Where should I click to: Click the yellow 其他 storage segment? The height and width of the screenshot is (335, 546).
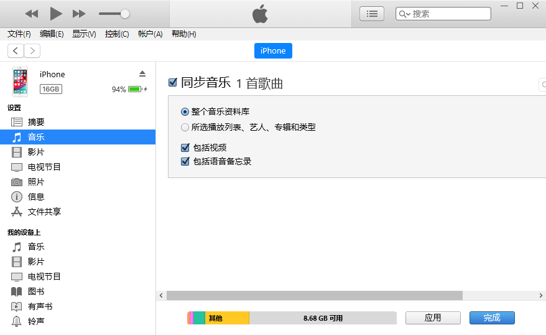coord(227,318)
